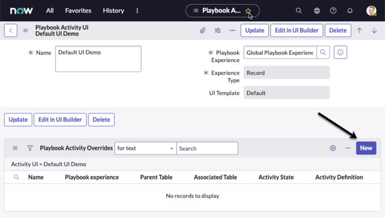Image resolution: width=385 pixels, height=218 pixels.
Task: Click the ServiceNow 'now' logo
Action: point(21,11)
